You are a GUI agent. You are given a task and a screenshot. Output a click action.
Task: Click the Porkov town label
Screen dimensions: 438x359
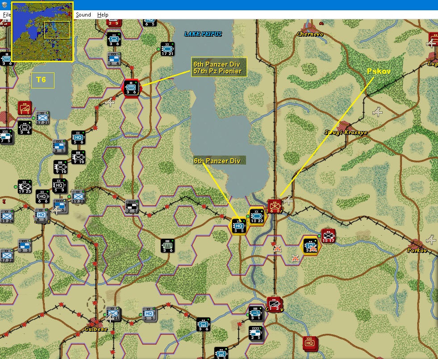click(x=417, y=250)
